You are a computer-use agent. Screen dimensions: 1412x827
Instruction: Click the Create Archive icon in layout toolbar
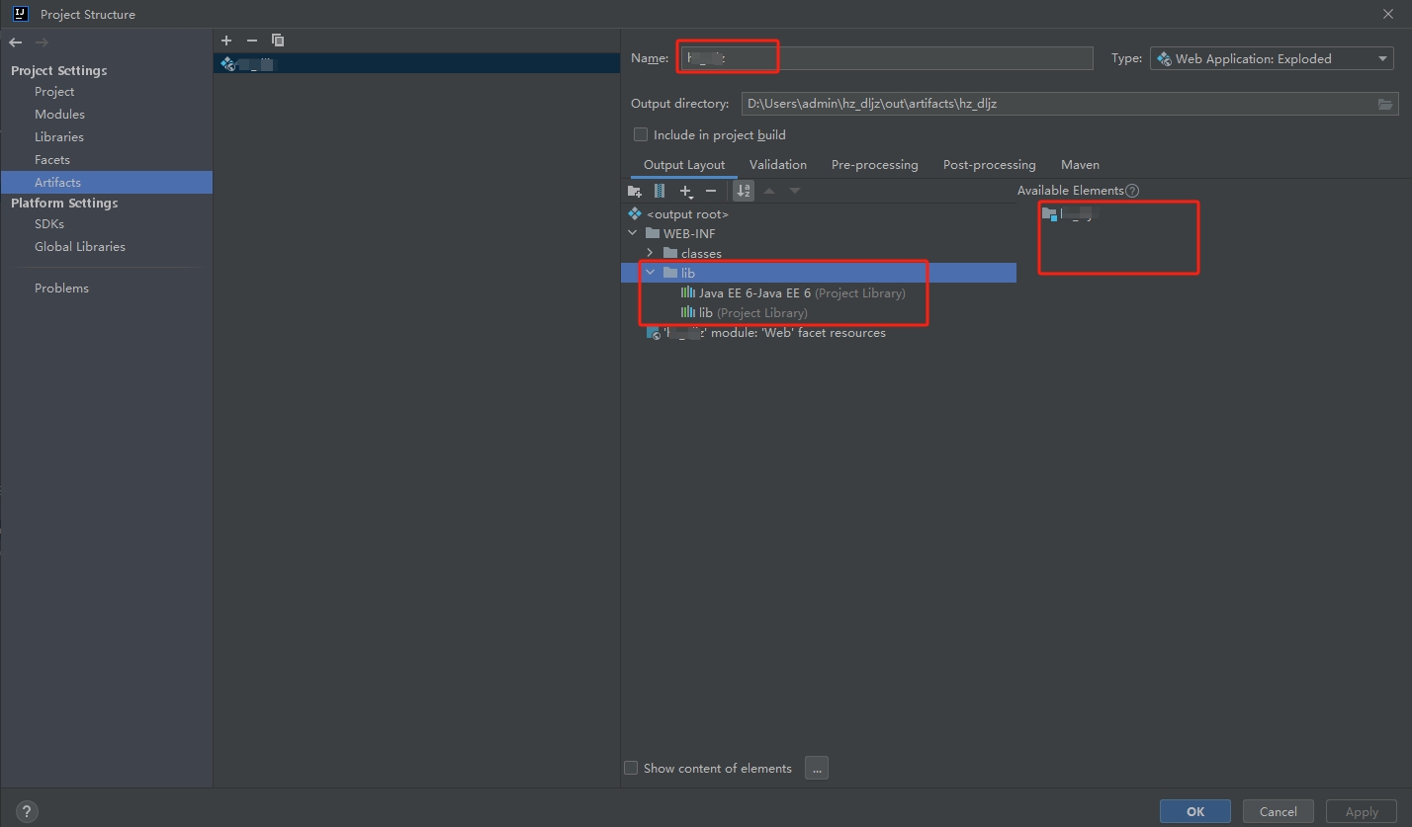pyautogui.click(x=660, y=191)
